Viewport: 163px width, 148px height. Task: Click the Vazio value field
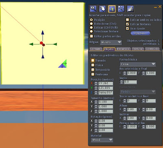pos(130,82)
